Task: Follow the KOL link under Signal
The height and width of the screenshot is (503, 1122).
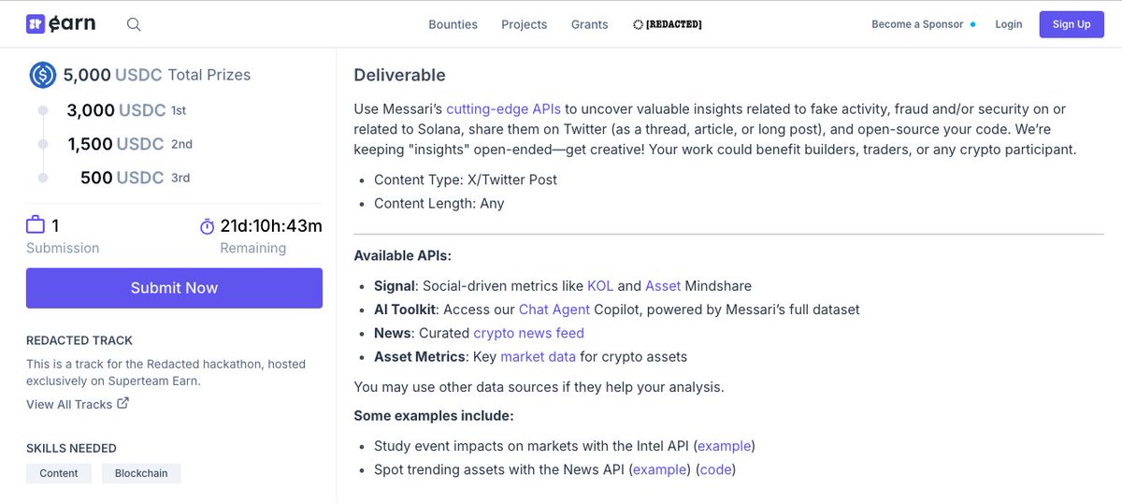Action: tap(600, 285)
